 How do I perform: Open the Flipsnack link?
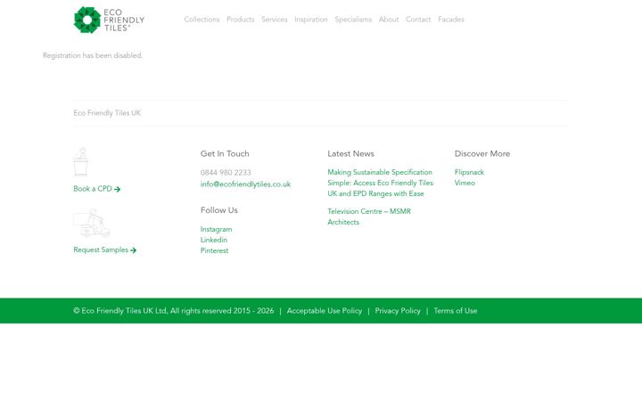point(469,172)
